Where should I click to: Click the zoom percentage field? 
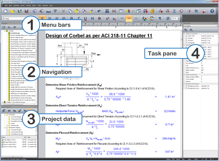tap(174, 18)
